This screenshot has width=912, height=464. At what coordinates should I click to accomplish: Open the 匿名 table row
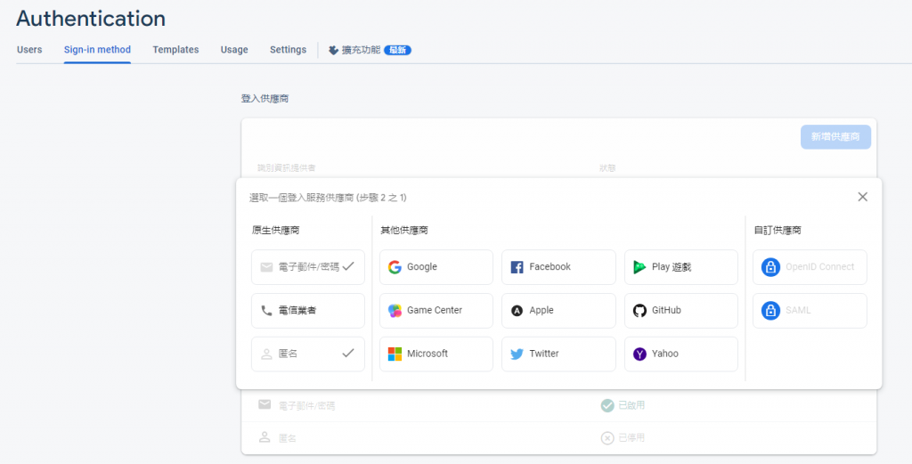558,438
